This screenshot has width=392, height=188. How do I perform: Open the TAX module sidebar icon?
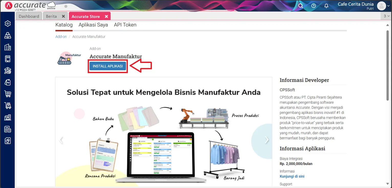[x=8, y=129]
